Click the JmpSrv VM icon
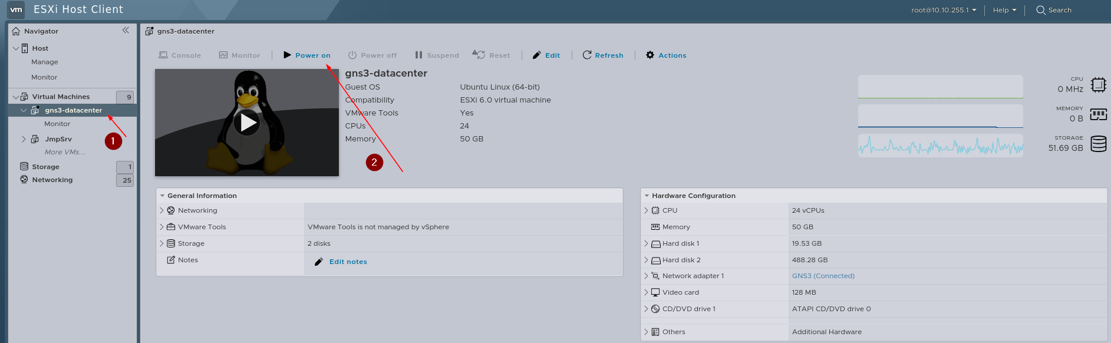Viewport: 1111px width, 343px height. (x=35, y=139)
